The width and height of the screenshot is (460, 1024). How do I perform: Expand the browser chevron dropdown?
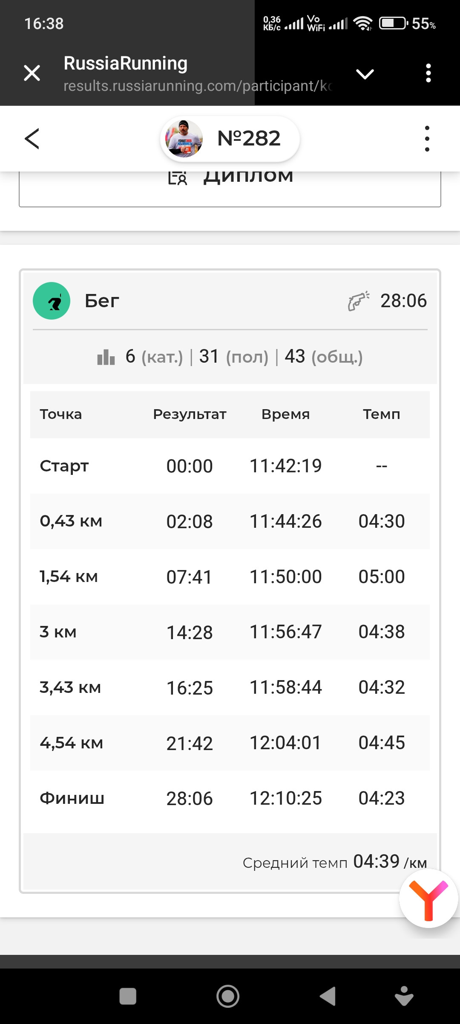point(365,74)
